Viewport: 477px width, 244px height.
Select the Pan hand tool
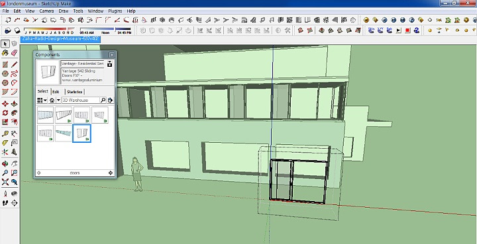click(x=14, y=164)
